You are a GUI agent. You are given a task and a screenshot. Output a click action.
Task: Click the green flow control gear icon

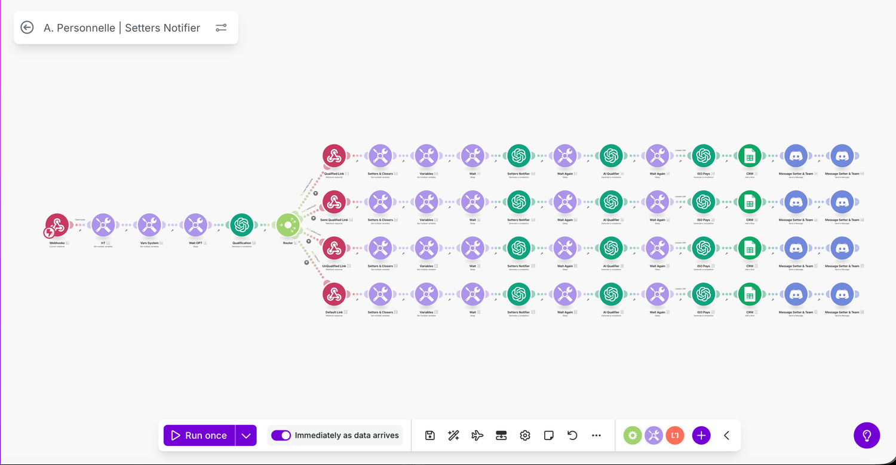point(633,436)
